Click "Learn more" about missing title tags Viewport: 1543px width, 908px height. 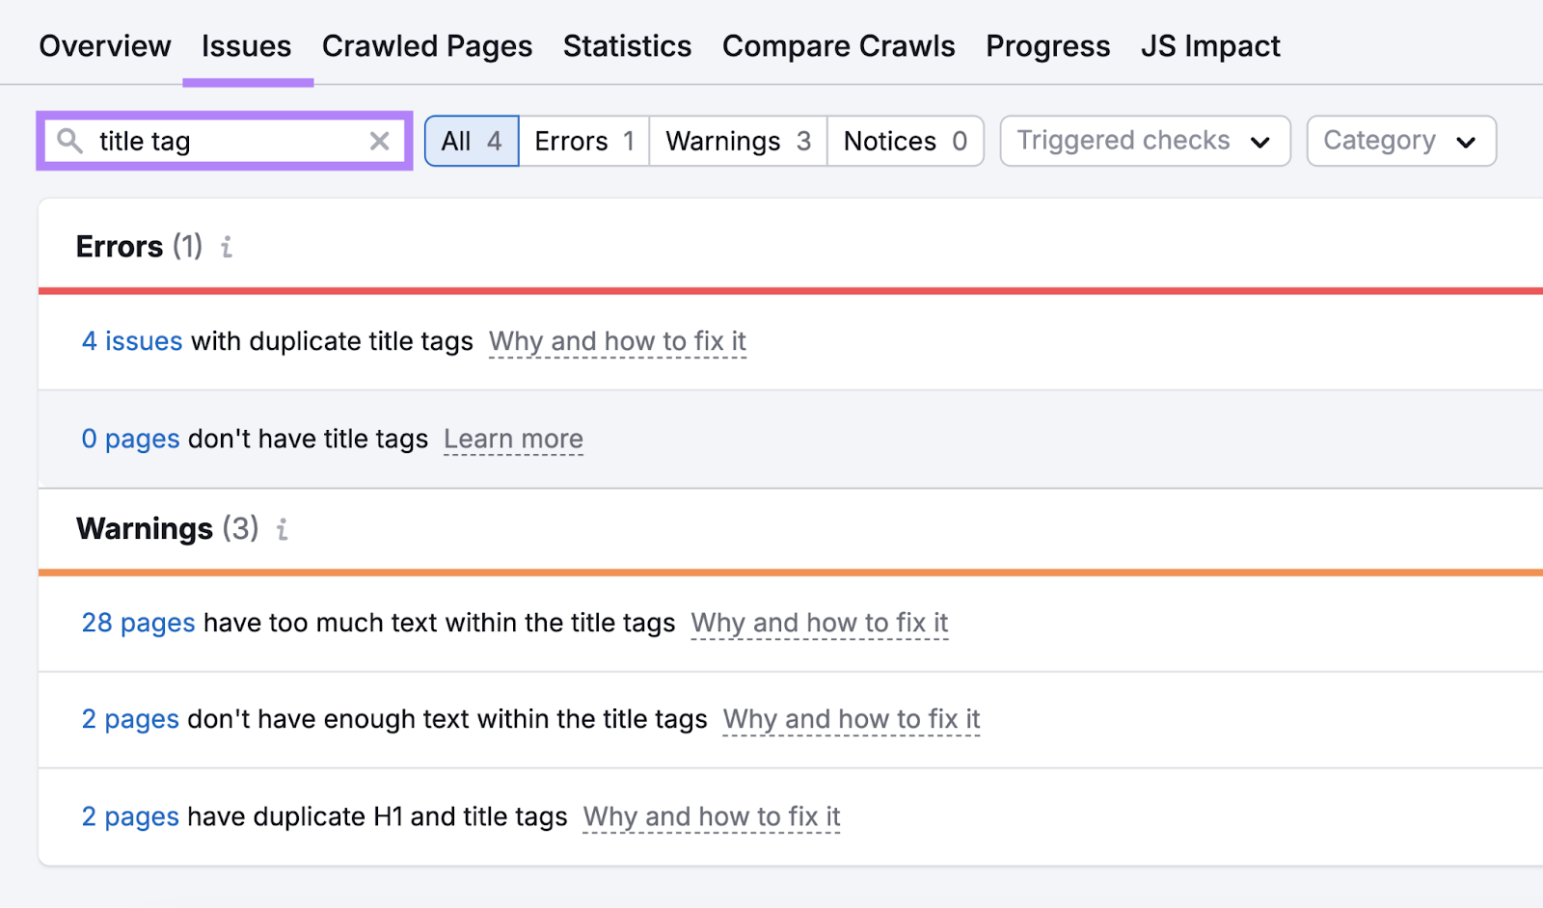513,440
